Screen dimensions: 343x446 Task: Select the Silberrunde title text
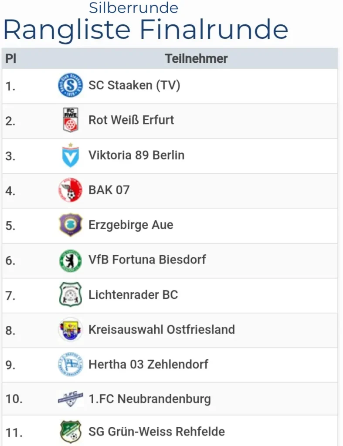(x=133, y=8)
